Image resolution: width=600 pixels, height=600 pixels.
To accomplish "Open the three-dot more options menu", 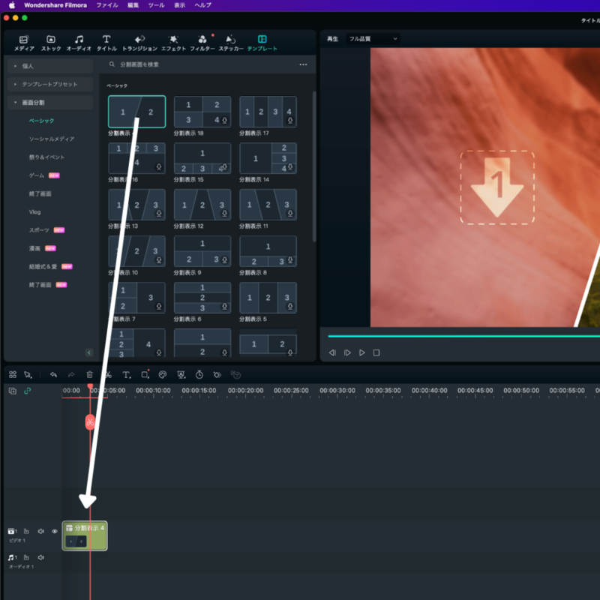I will [x=303, y=64].
